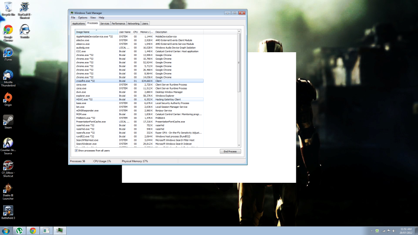Sort processes by Image Name column header
Screen dimensions: 418x235
(96, 32)
